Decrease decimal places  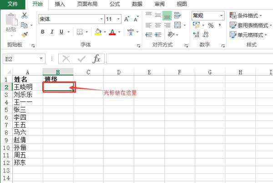205,35
